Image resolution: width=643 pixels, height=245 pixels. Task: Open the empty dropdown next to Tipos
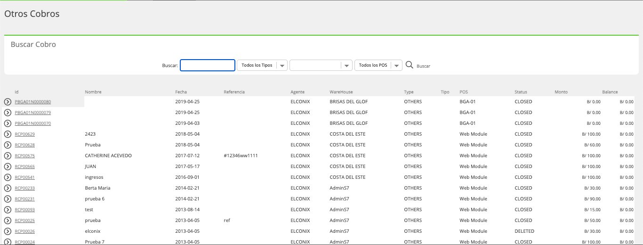[321, 65]
